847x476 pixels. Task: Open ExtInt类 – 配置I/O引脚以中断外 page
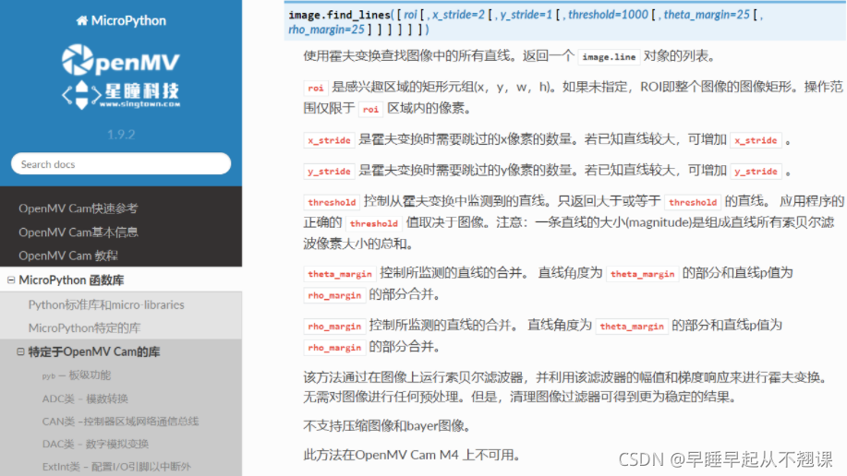[116, 466]
